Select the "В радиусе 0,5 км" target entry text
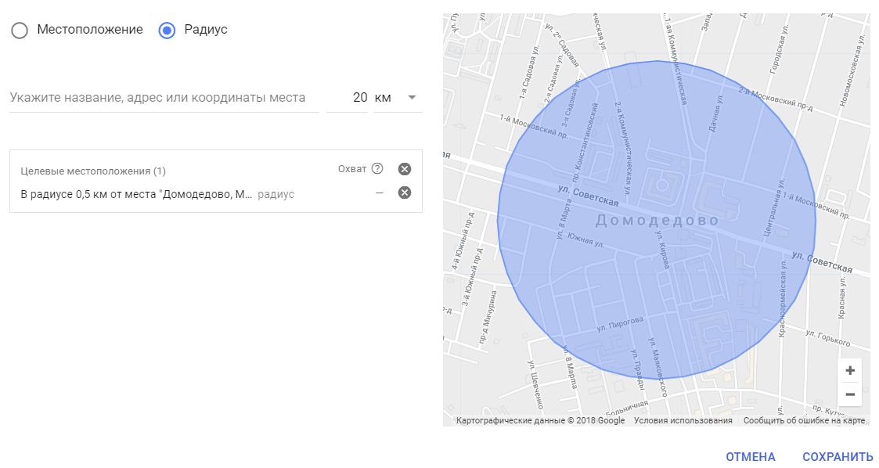879x468 pixels. [x=136, y=194]
